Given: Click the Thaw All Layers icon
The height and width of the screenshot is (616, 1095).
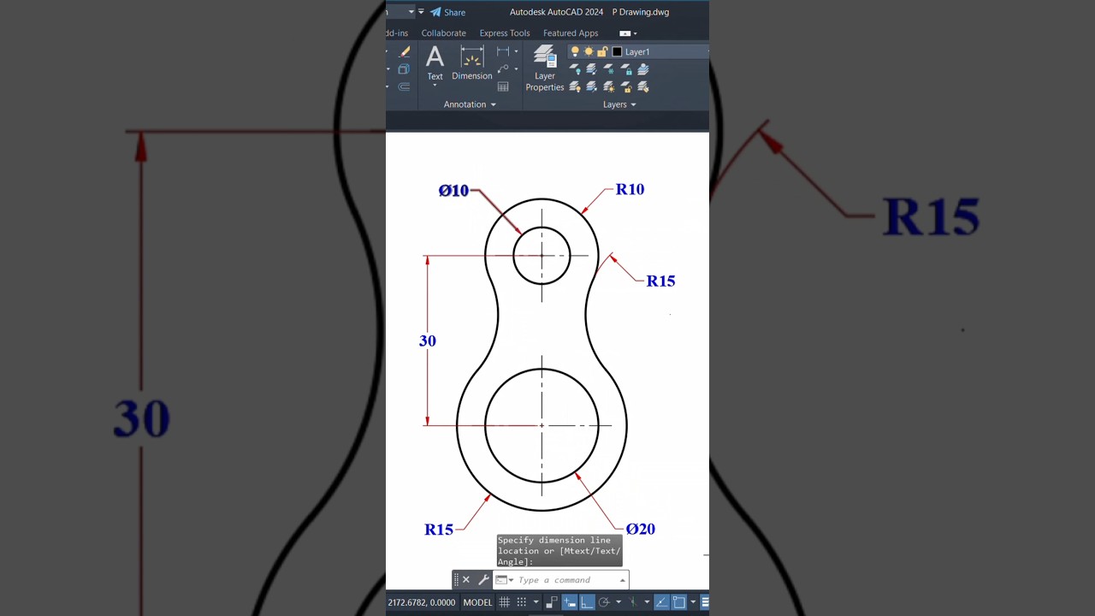Looking at the screenshot, I should click(x=608, y=86).
